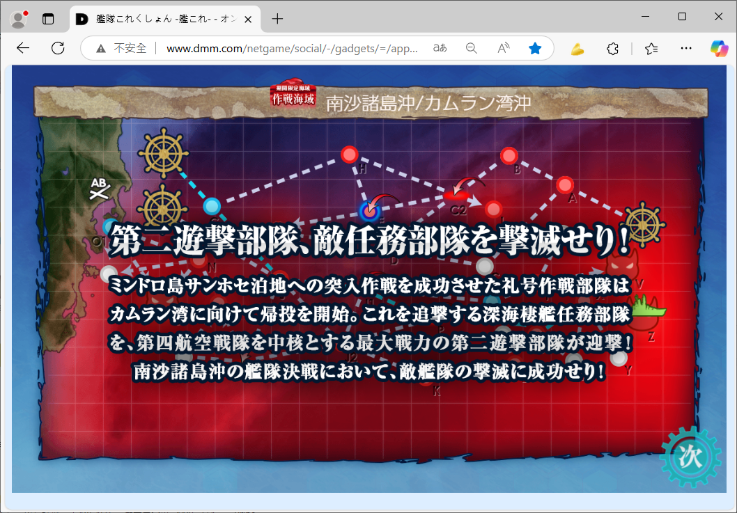Click the 次 gear button to continue
The width and height of the screenshot is (737, 513).
[x=690, y=456]
